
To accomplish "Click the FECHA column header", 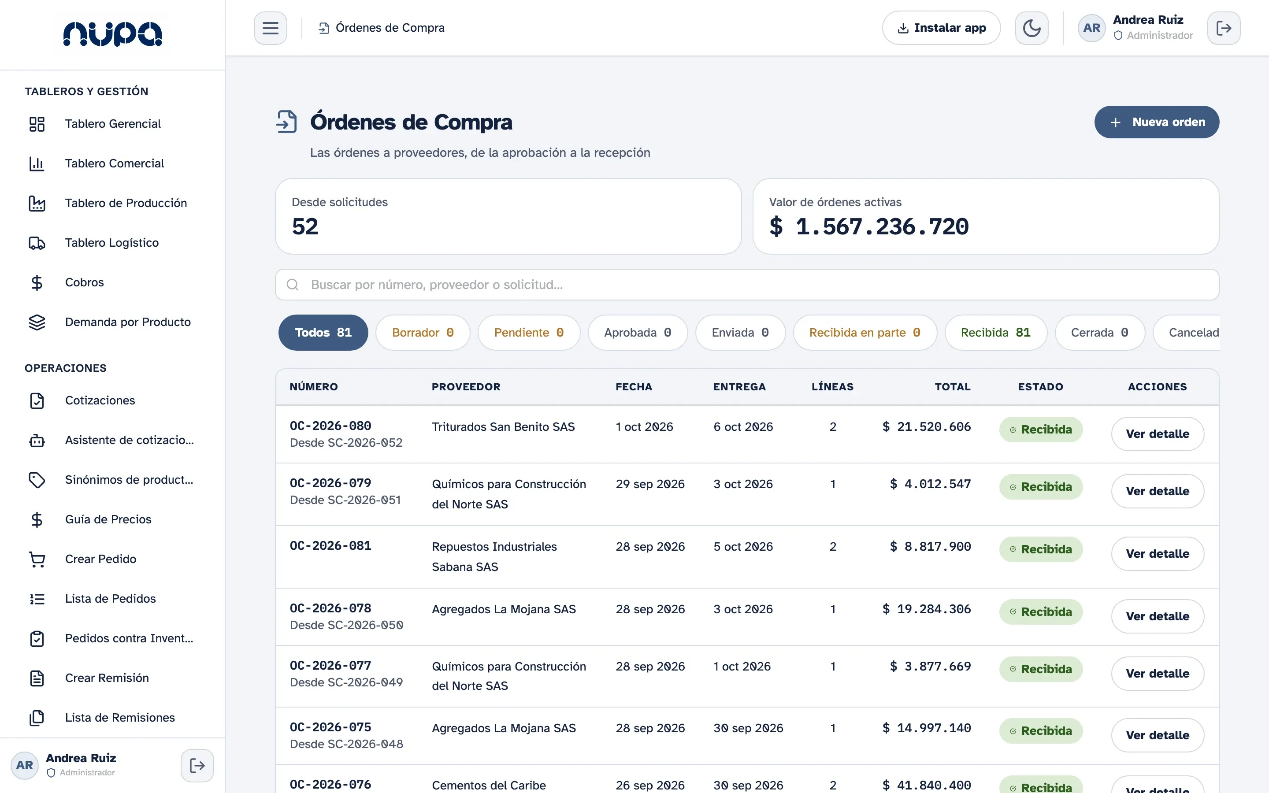I will tap(634, 387).
